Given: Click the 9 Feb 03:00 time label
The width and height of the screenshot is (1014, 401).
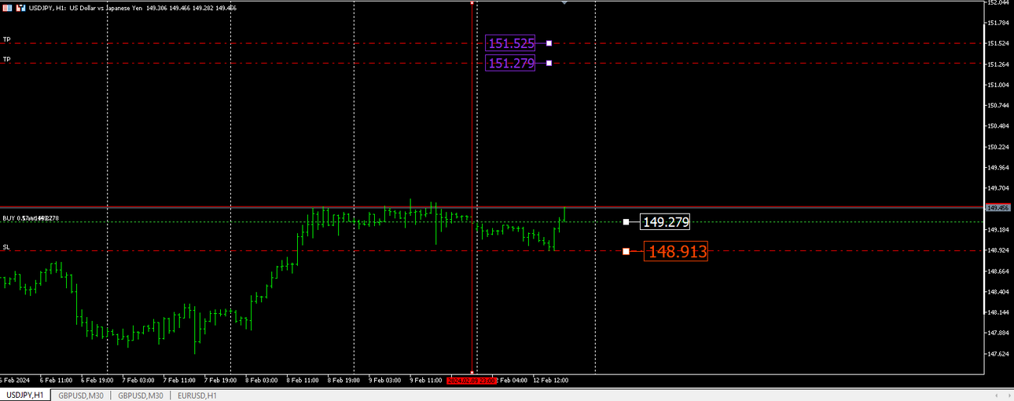Looking at the screenshot, I should click(385, 380).
